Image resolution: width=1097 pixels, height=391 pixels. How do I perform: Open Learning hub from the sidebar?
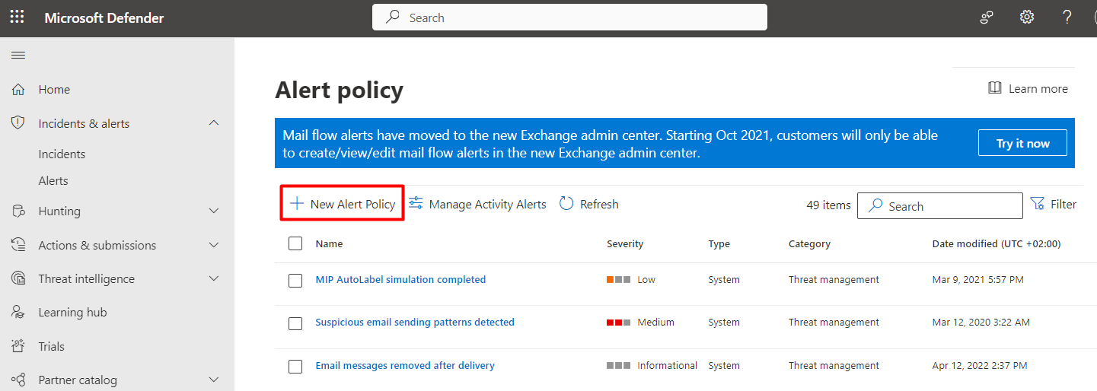click(x=72, y=313)
